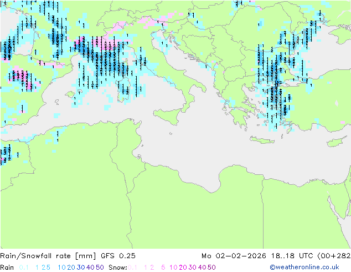351x272 pixels.
Task: Open the weatheronline.co.uk copyright link
Action: pos(304,267)
